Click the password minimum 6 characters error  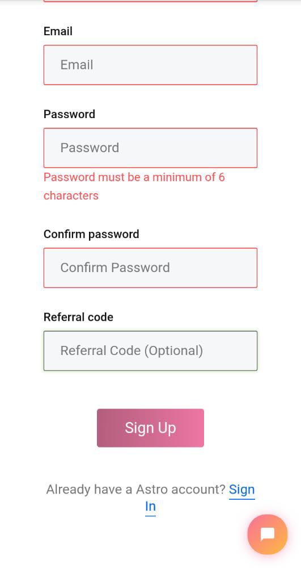point(134,186)
